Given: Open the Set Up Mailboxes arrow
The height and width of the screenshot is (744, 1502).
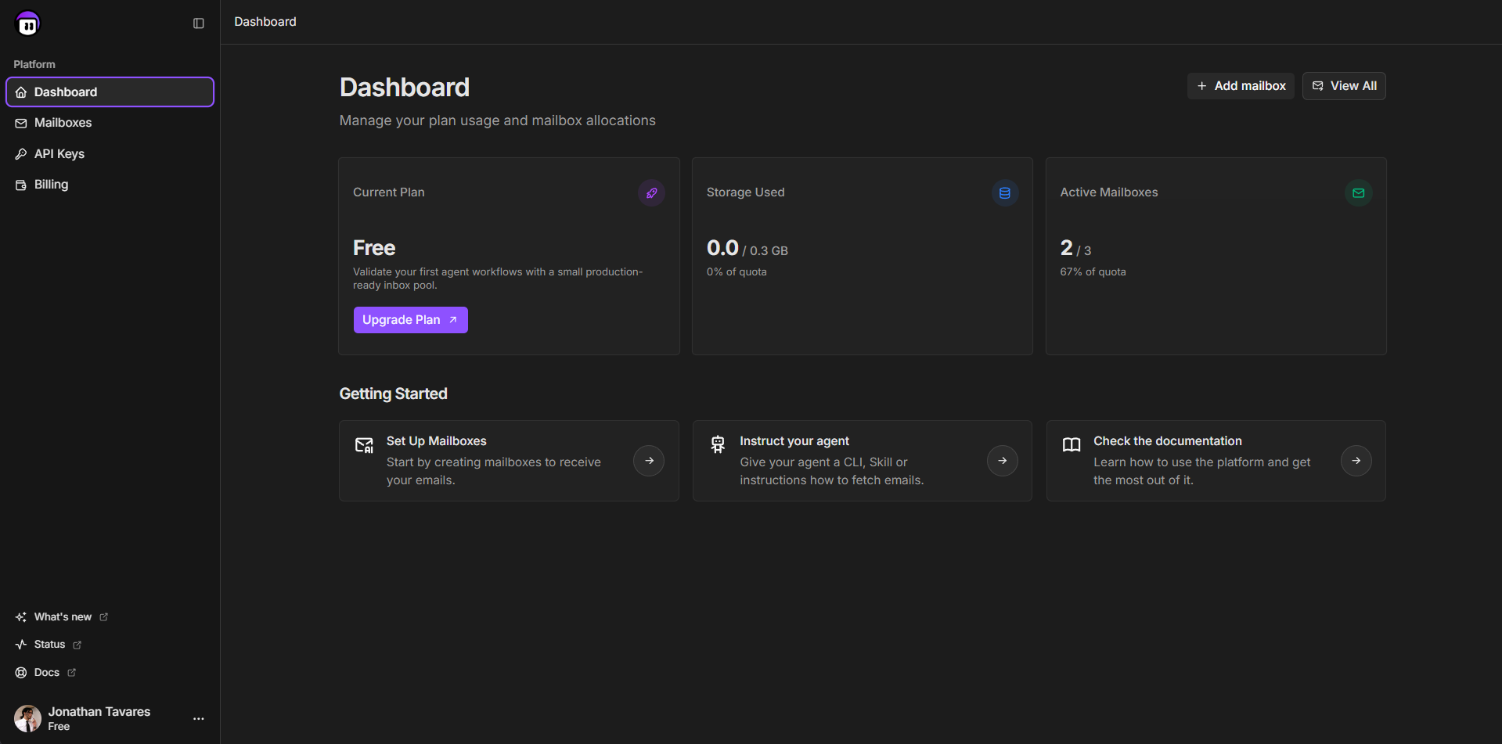Looking at the screenshot, I should pos(649,461).
